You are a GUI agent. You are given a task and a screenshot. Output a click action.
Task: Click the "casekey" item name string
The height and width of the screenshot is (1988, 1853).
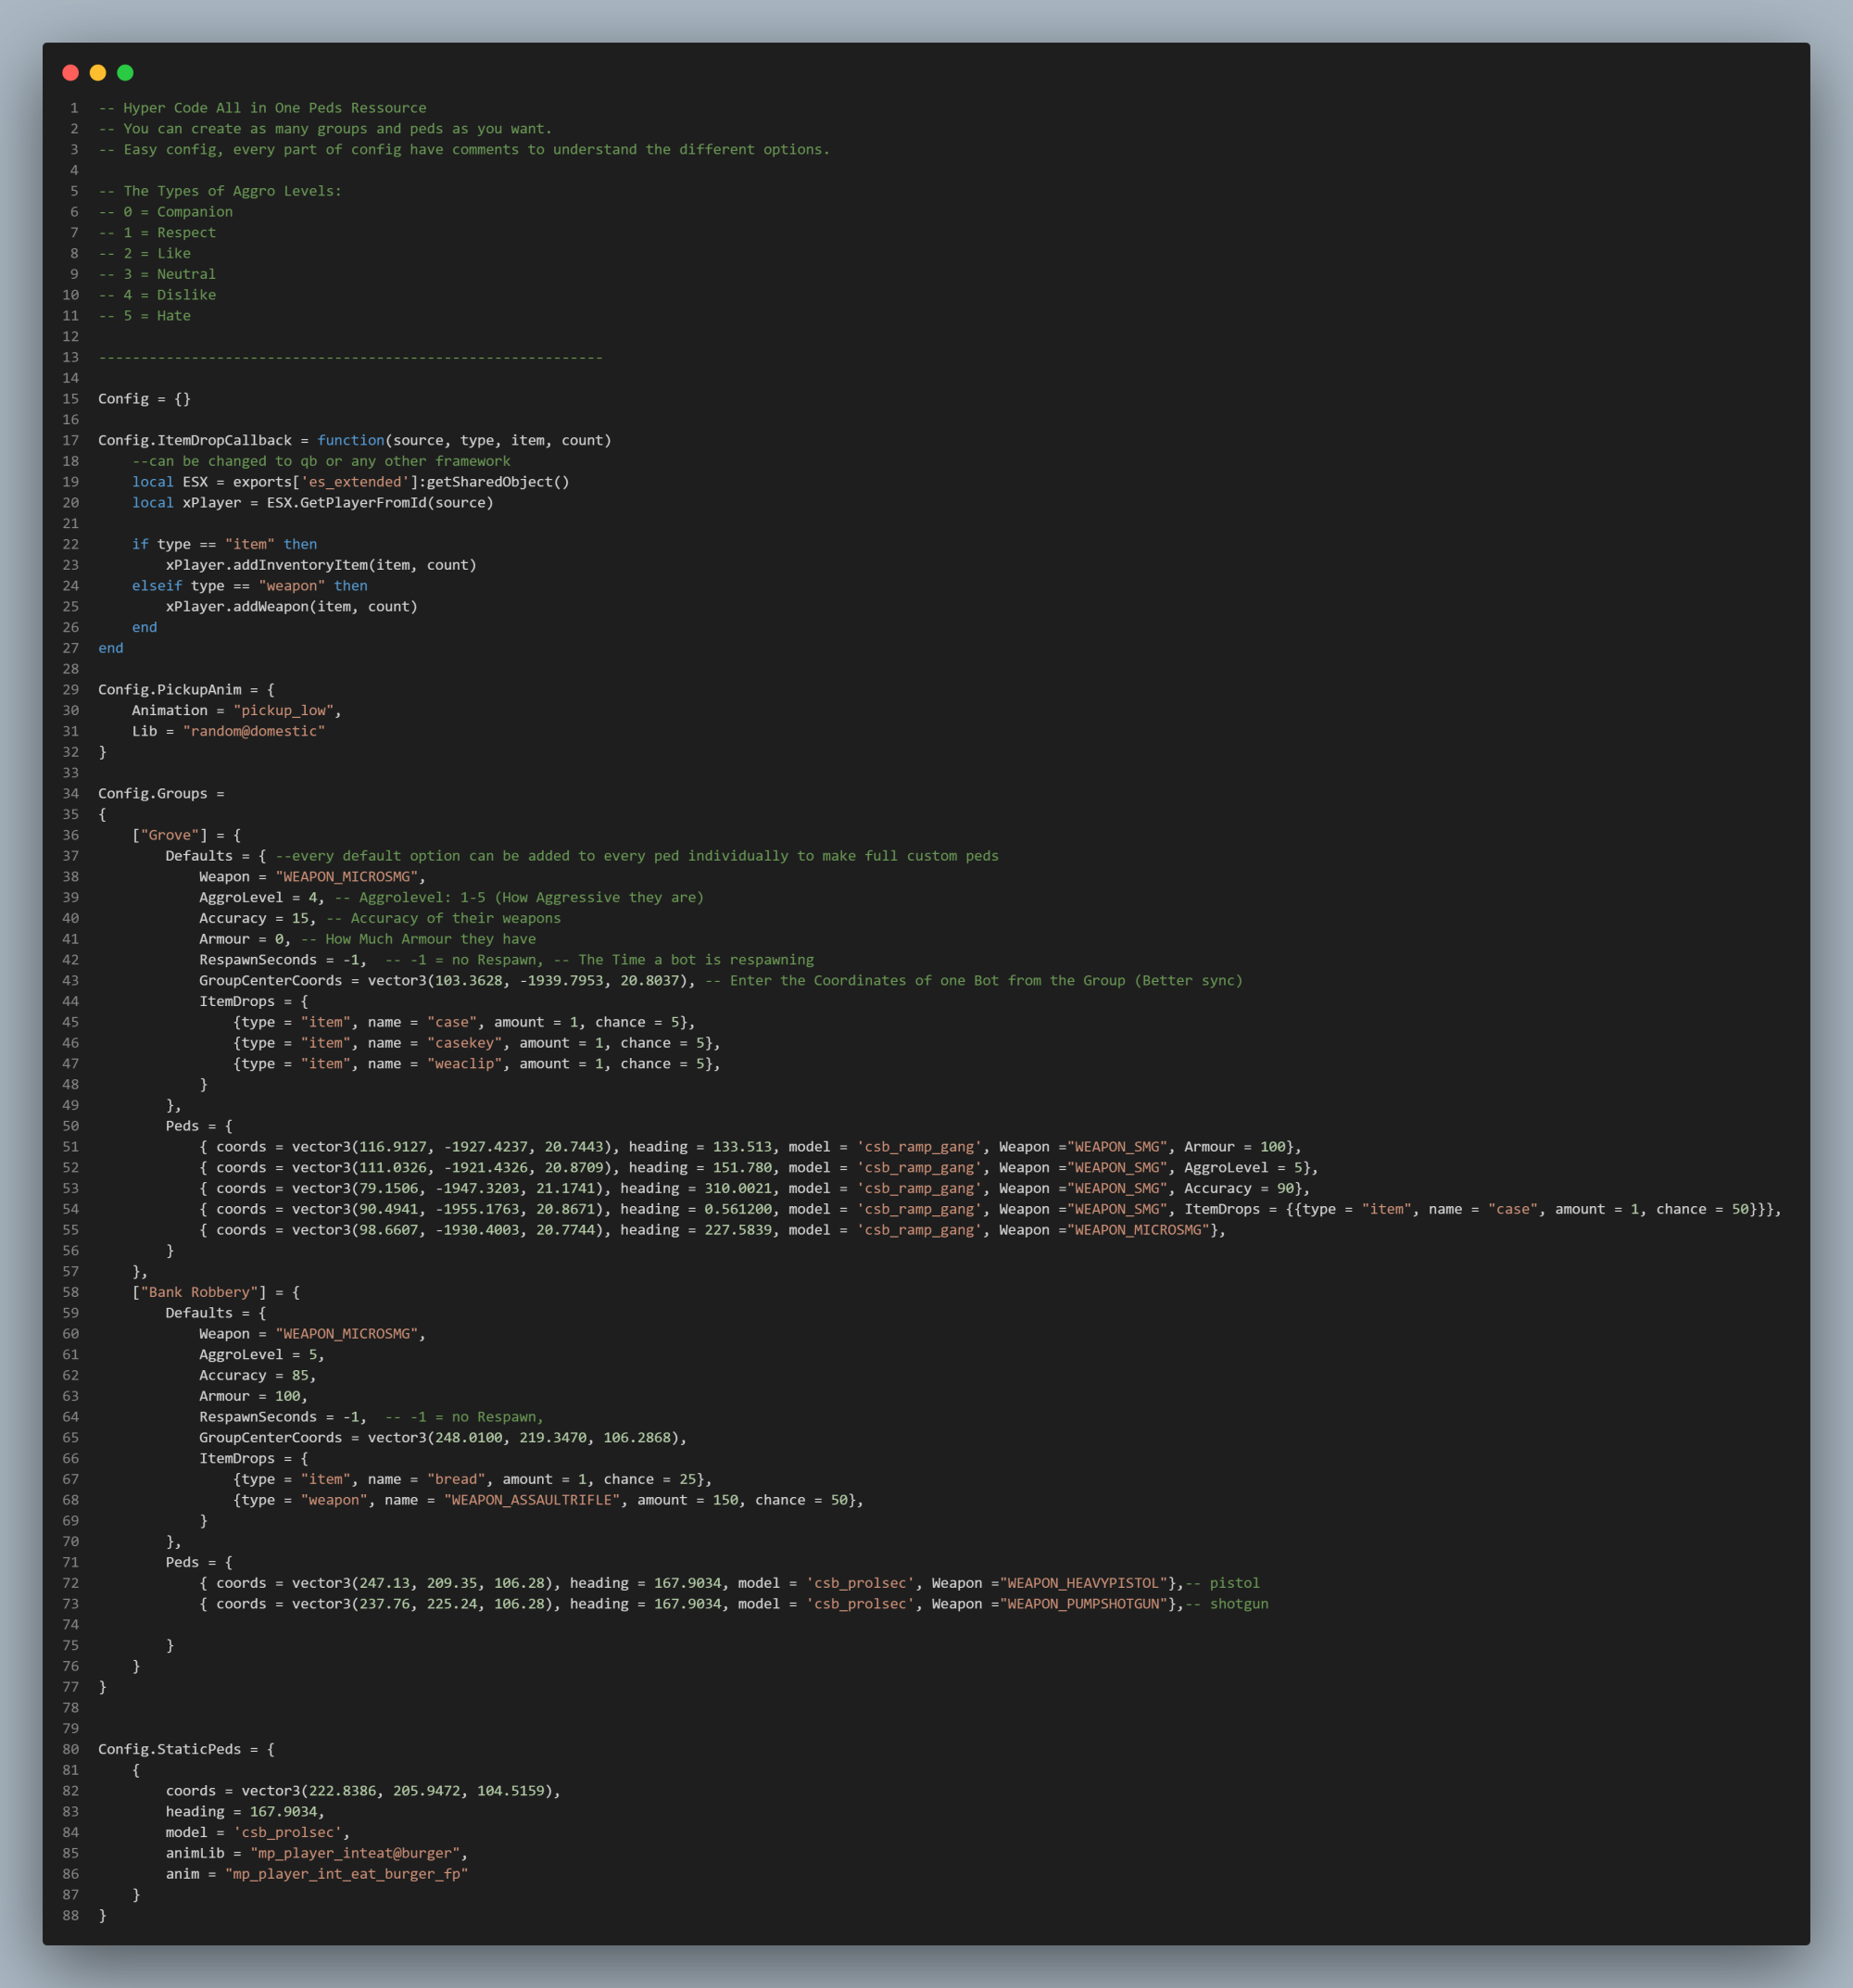point(464,1043)
